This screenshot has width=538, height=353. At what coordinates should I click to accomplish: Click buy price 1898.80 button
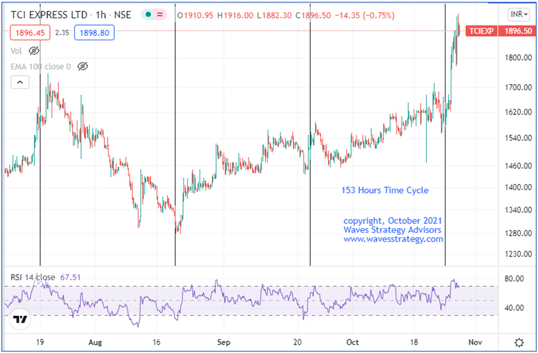point(94,32)
